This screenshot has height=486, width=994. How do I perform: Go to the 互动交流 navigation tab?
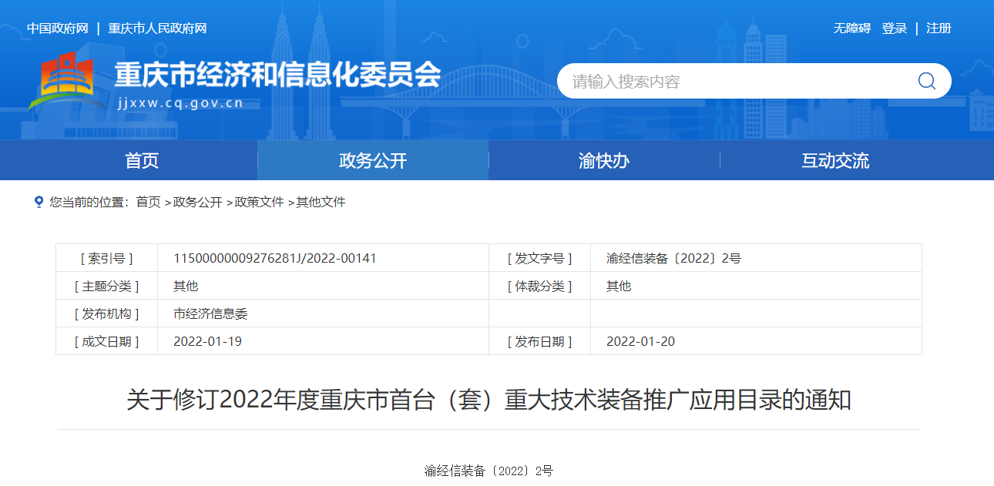pyautogui.click(x=835, y=160)
